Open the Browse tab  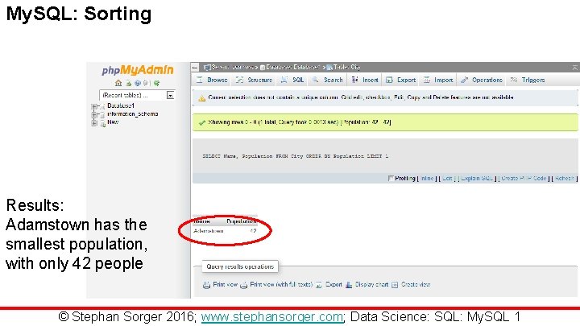tap(213, 80)
